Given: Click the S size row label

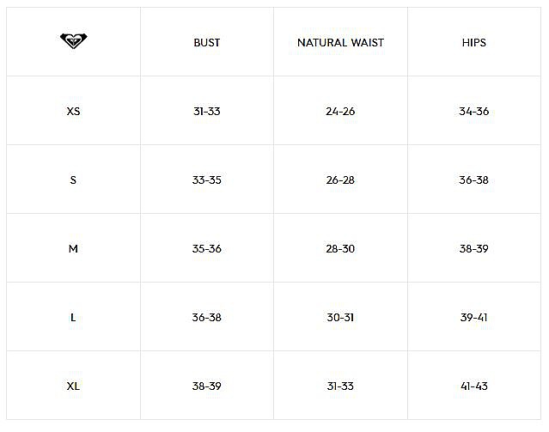Looking at the screenshot, I should click(x=73, y=180).
